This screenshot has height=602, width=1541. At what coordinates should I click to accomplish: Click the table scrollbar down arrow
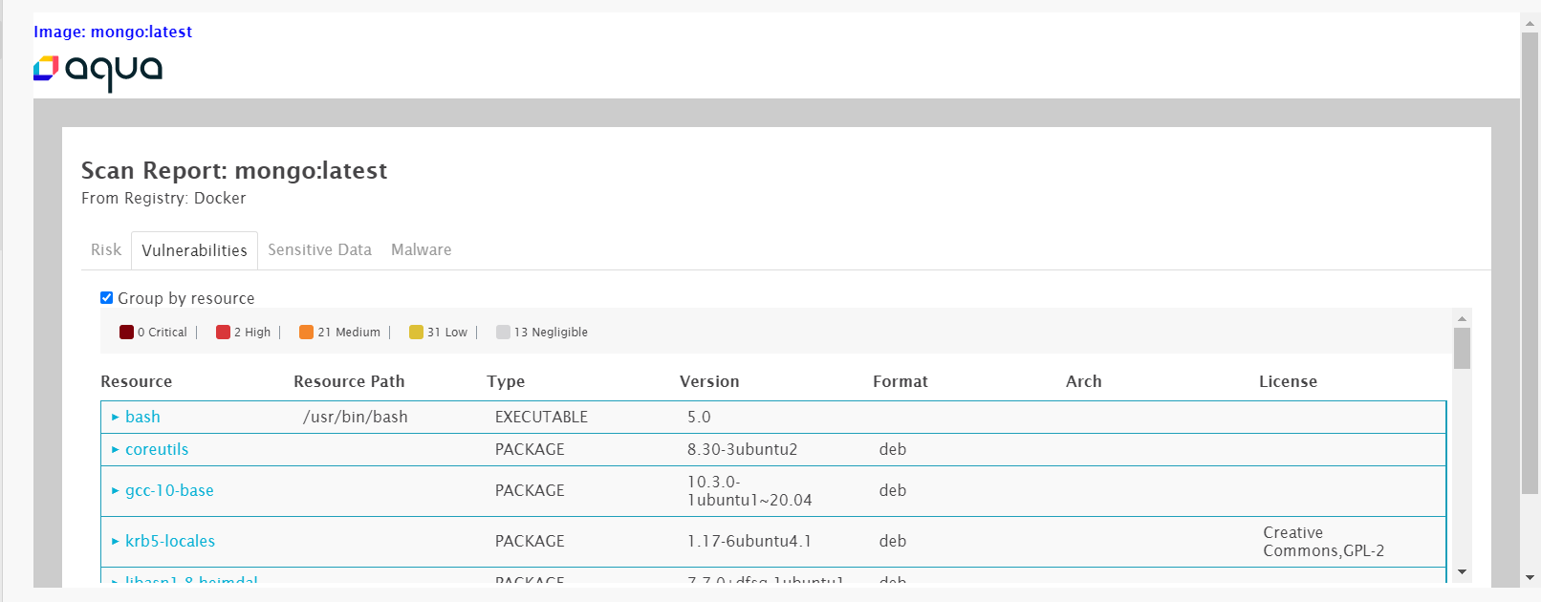pos(1462,572)
